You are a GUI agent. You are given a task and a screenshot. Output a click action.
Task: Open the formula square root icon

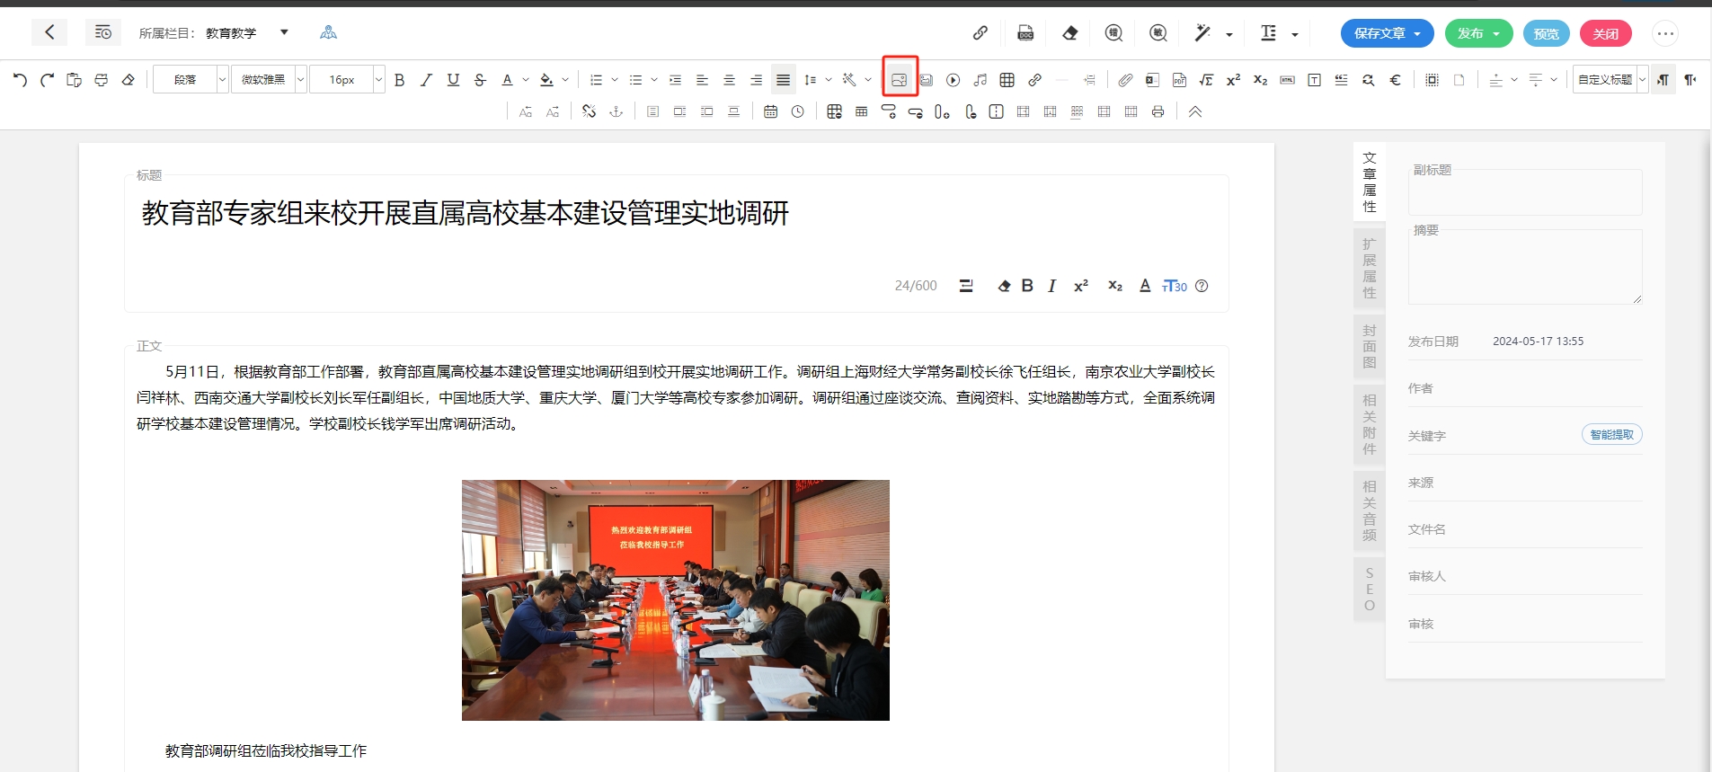1206,80
